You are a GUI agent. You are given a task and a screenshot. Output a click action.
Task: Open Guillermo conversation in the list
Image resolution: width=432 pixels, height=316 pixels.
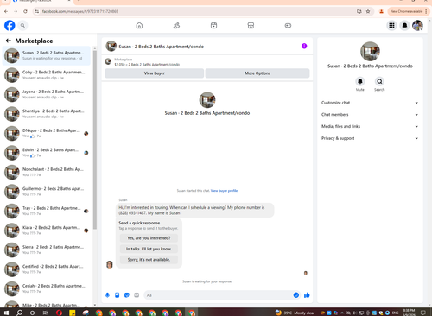tap(47, 192)
